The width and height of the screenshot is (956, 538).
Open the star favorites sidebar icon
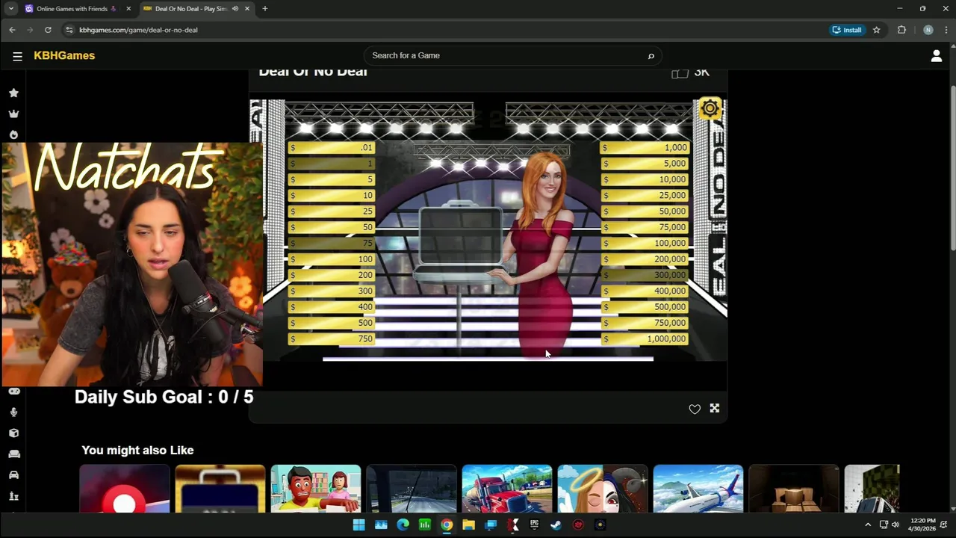13,93
